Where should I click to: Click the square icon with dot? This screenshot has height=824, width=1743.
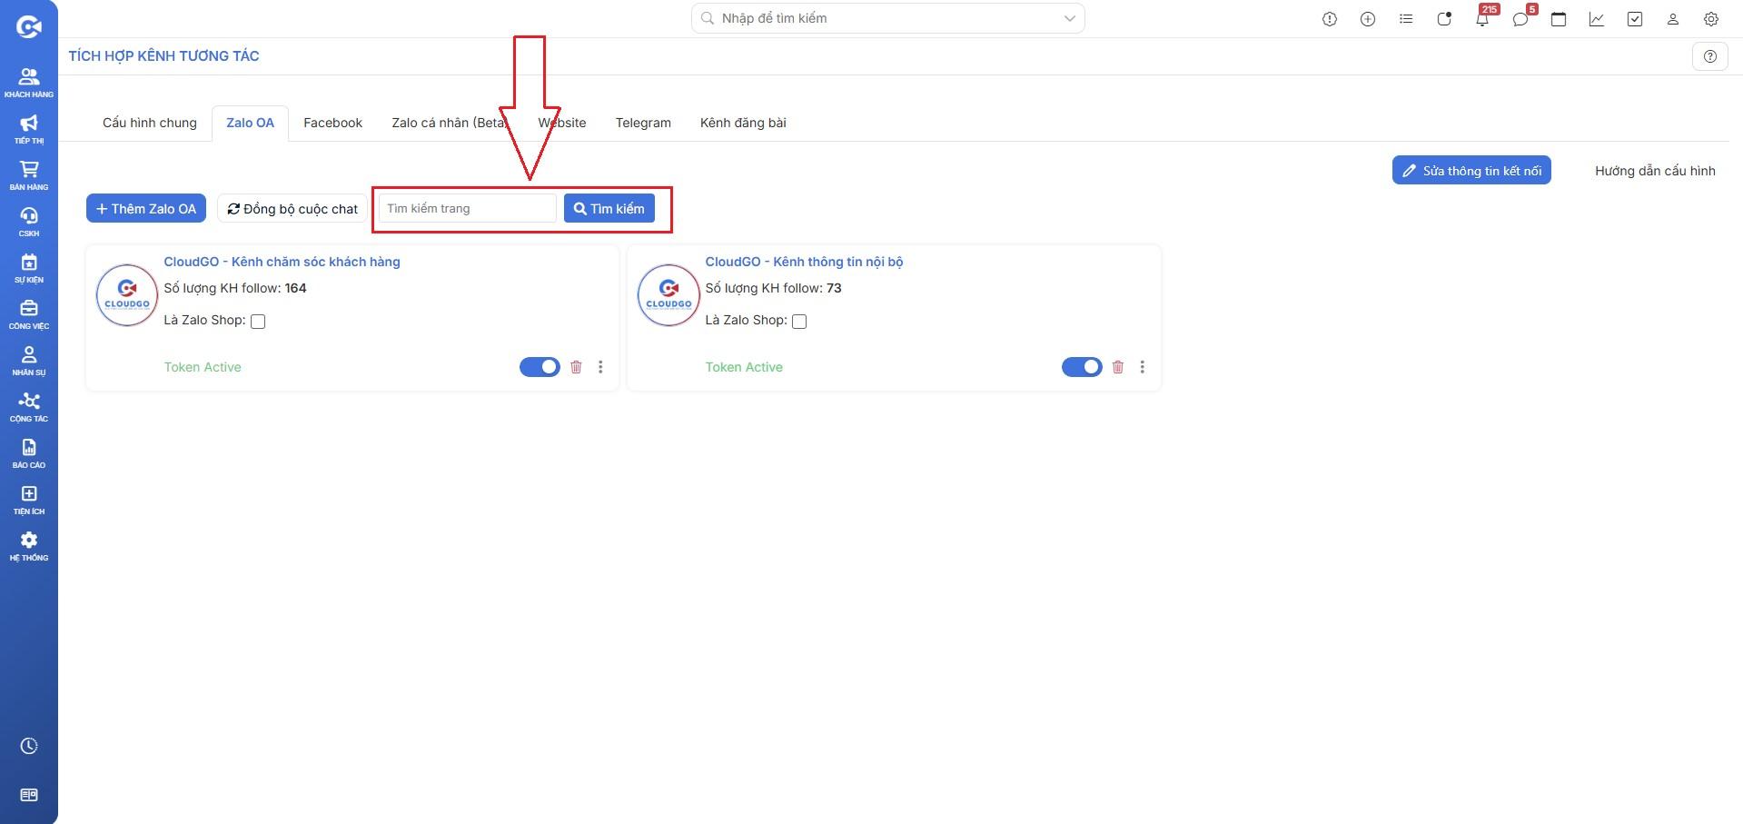click(1444, 19)
